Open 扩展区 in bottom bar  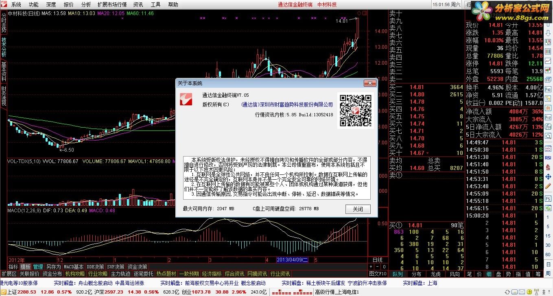tap(9, 274)
